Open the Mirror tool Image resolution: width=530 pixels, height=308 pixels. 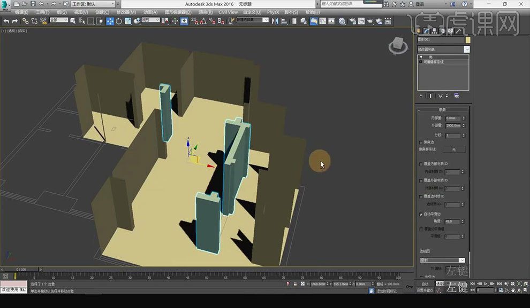click(276, 21)
